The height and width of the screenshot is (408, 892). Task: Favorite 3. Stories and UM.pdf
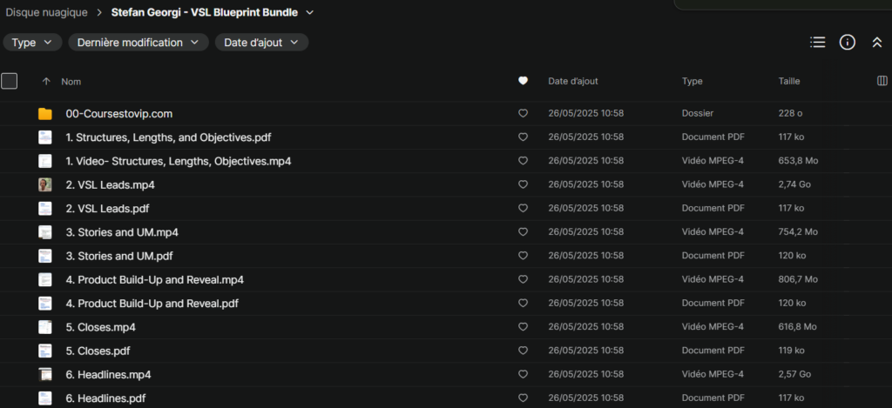(523, 256)
